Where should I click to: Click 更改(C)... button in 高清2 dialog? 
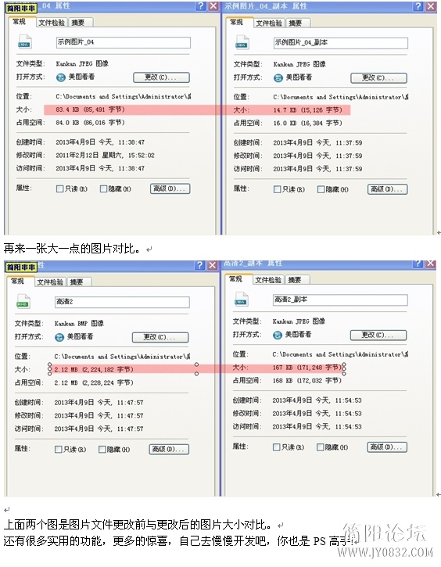pyautogui.click(x=160, y=337)
